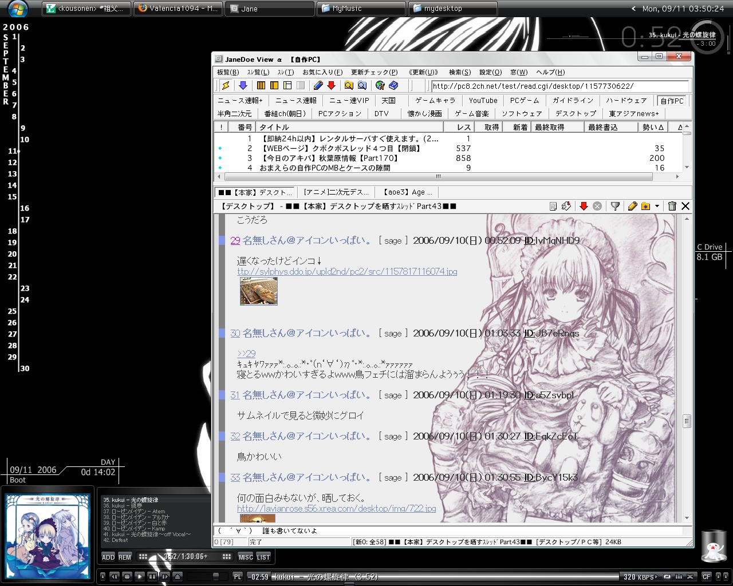Click the ADD button in the music player
This screenshot has height=586, width=733.
point(108,557)
